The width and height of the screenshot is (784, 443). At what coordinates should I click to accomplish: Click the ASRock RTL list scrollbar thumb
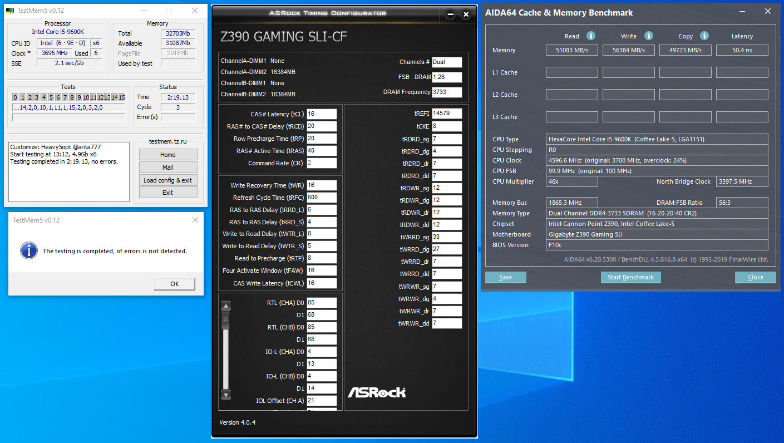tap(226, 320)
